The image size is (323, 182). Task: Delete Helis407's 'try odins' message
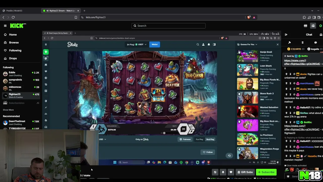coord(286,107)
